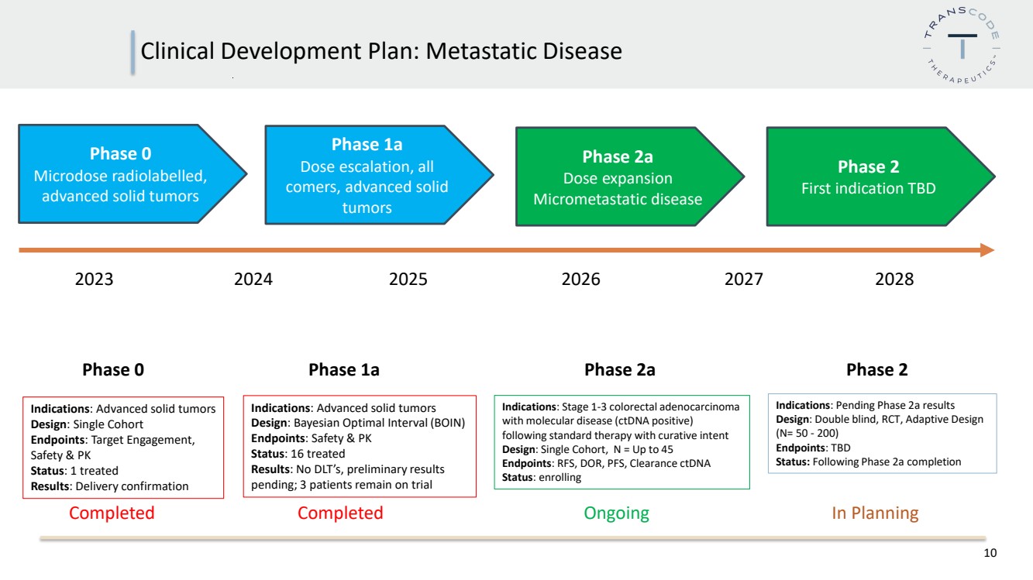Click the TransCode Therapeutics logo
The width and height of the screenshot is (1033, 580).
click(x=962, y=50)
